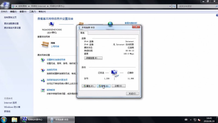The image size is (218, 123).
Task: Click the 关闭(C) close button
Action: [x=132, y=94]
